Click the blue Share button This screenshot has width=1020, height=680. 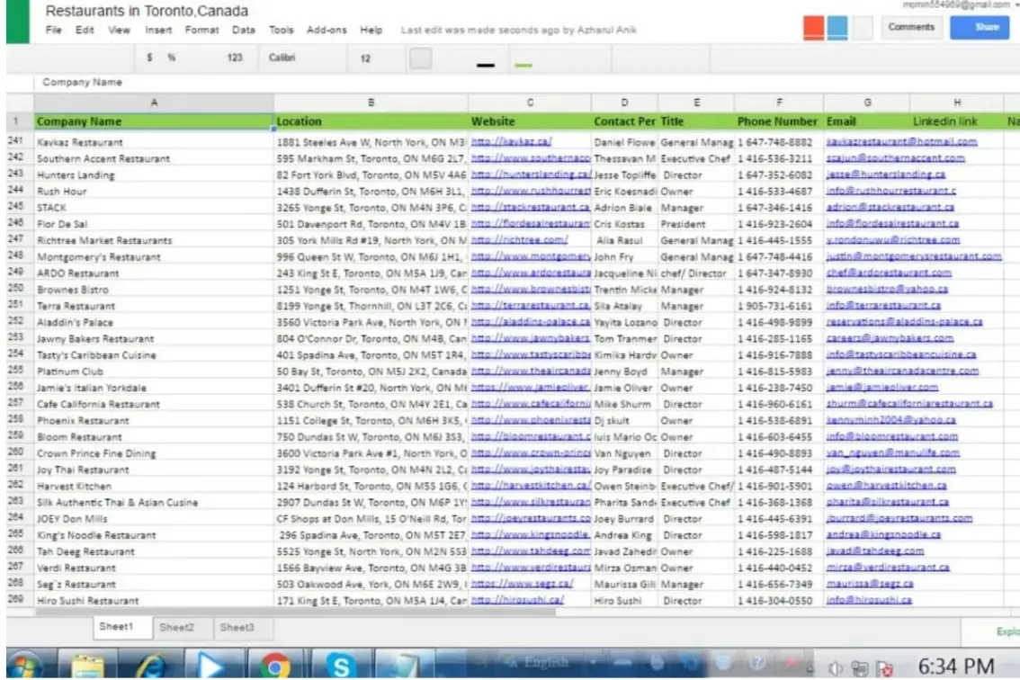pos(980,27)
